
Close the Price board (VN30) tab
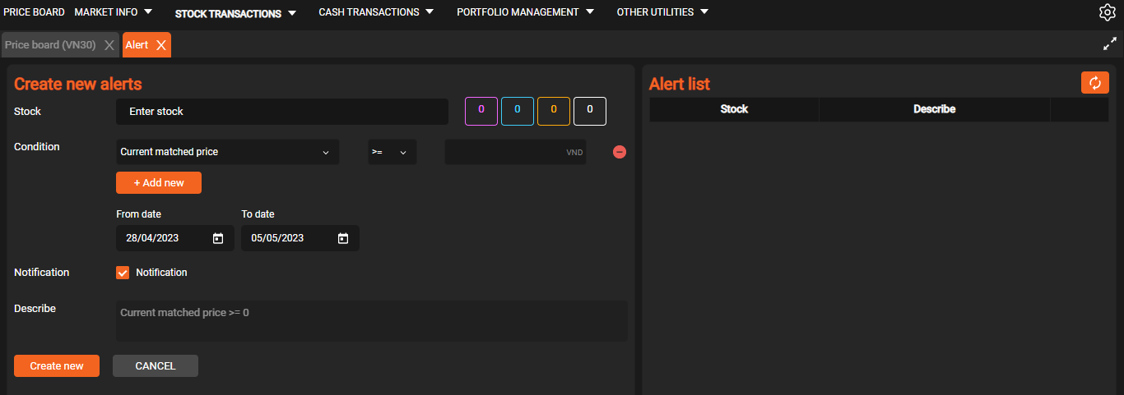[109, 45]
